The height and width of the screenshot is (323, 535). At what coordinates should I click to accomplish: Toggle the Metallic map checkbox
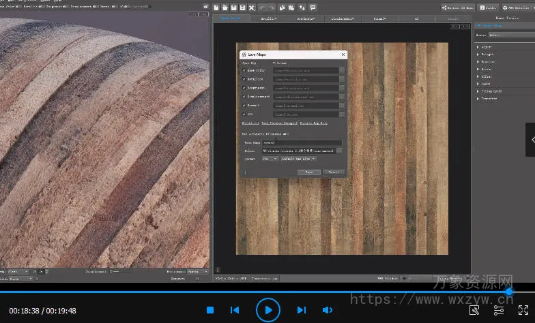pyautogui.click(x=244, y=79)
